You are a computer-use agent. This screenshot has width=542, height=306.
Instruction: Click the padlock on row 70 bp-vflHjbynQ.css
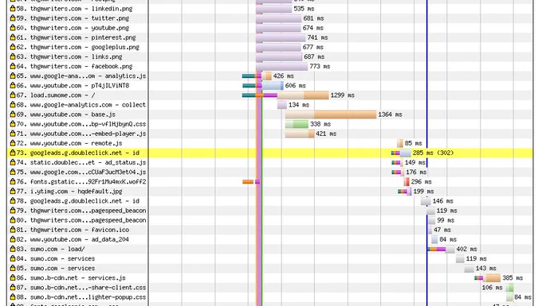(13, 124)
